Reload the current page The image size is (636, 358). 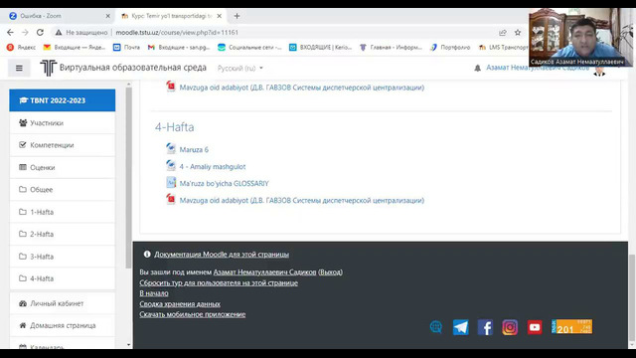[x=40, y=33]
